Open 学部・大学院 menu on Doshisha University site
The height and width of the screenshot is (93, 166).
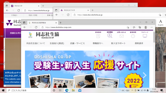33,15
